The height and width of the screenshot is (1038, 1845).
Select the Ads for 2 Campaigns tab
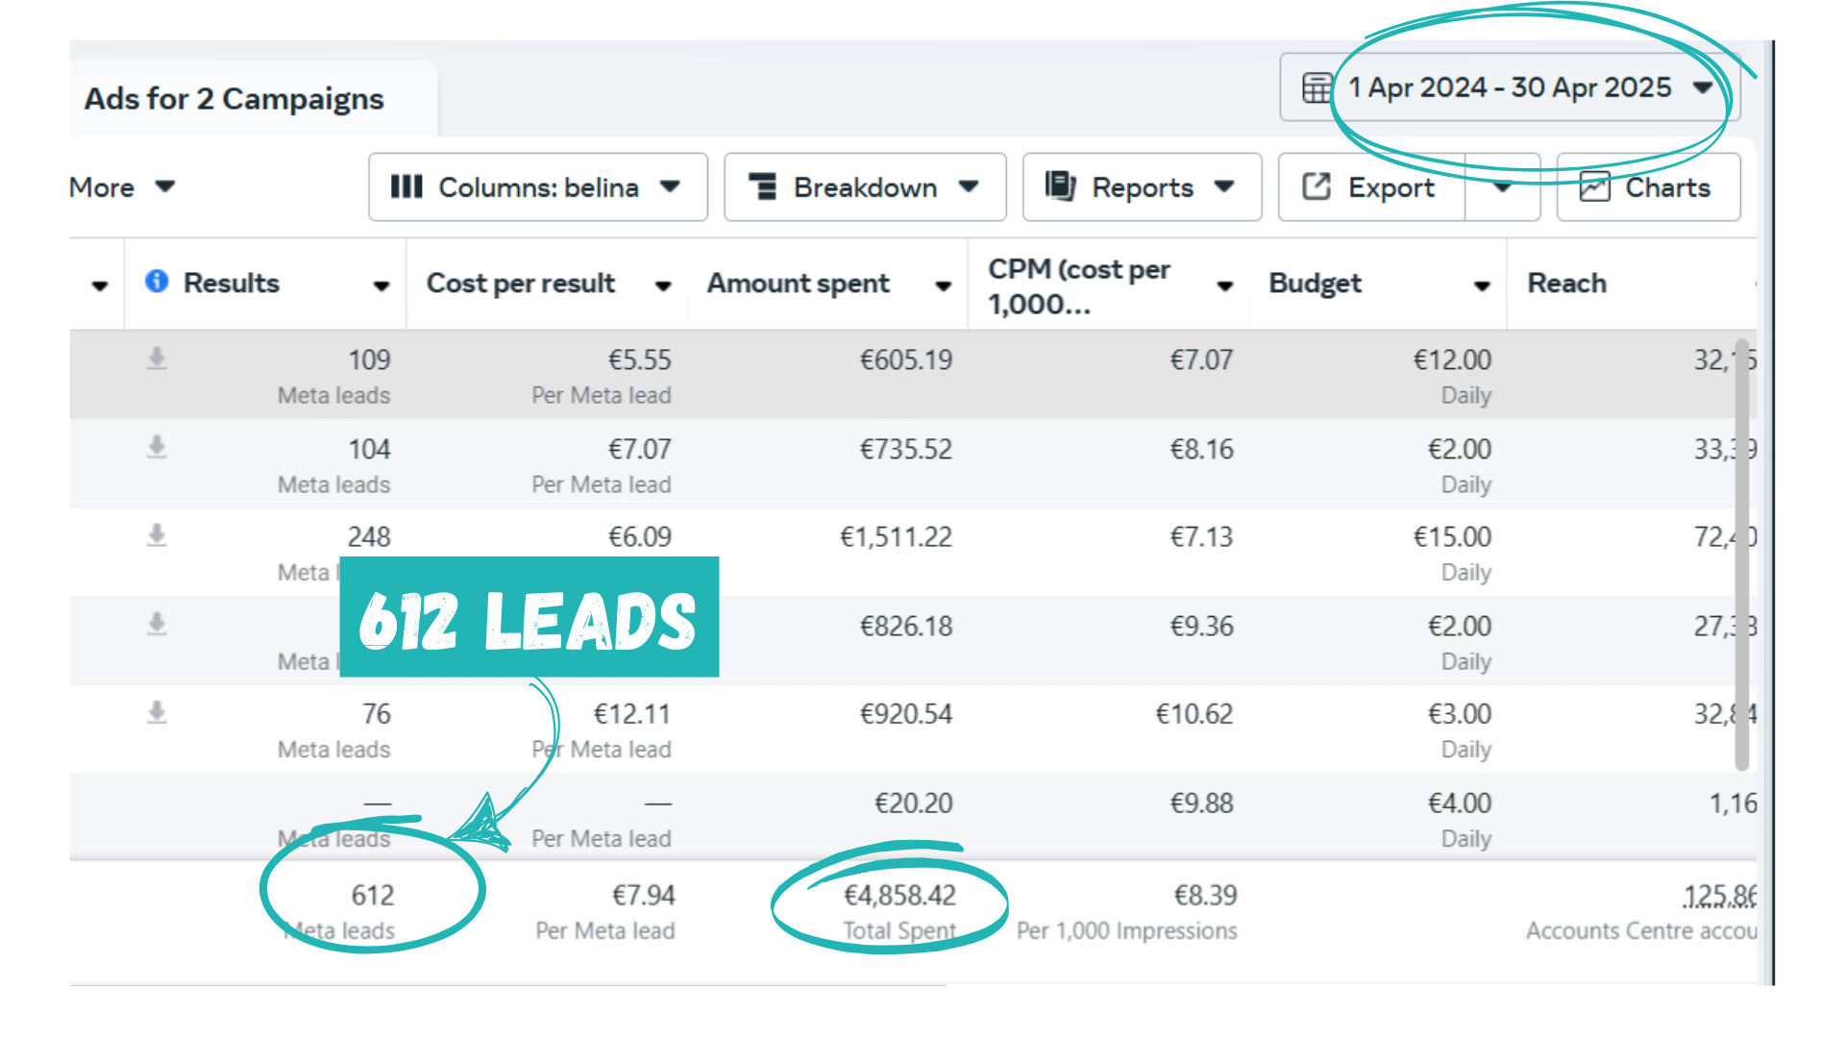click(234, 99)
